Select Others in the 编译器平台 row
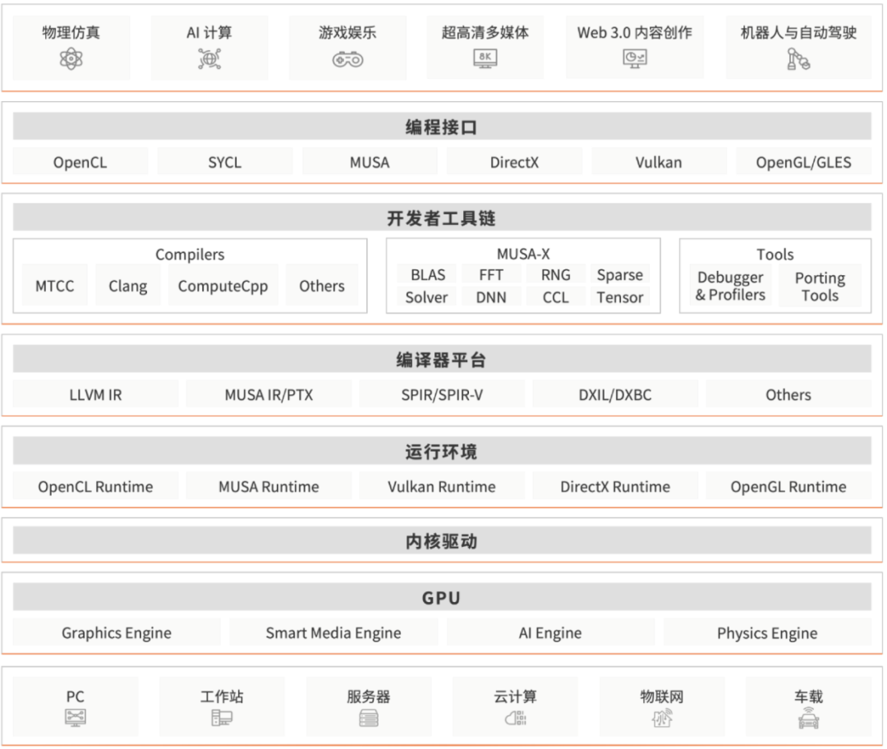The width and height of the screenshot is (887, 749). pos(788,394)
